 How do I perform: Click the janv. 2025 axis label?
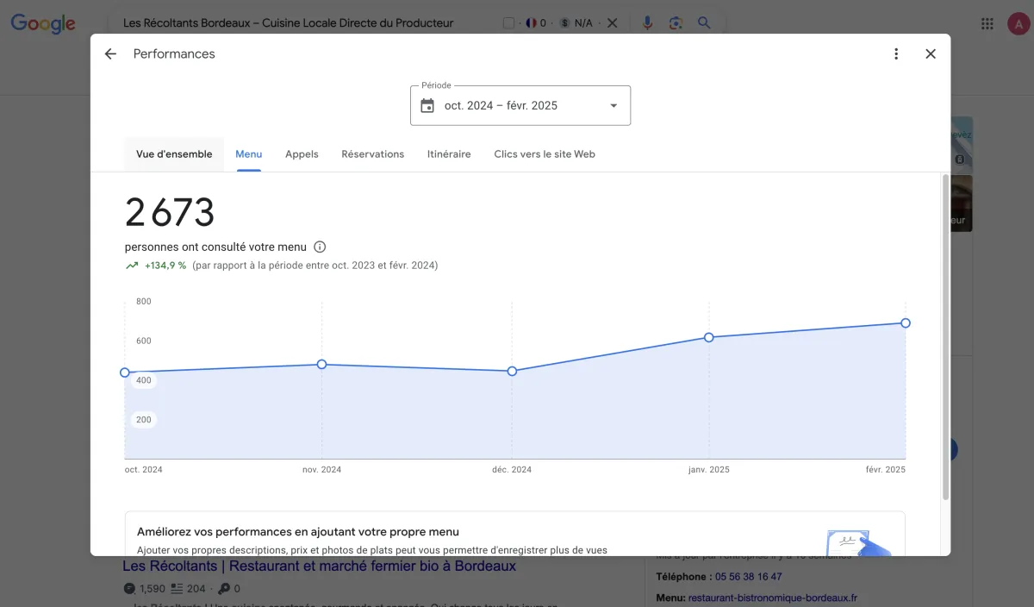[709, 470]
